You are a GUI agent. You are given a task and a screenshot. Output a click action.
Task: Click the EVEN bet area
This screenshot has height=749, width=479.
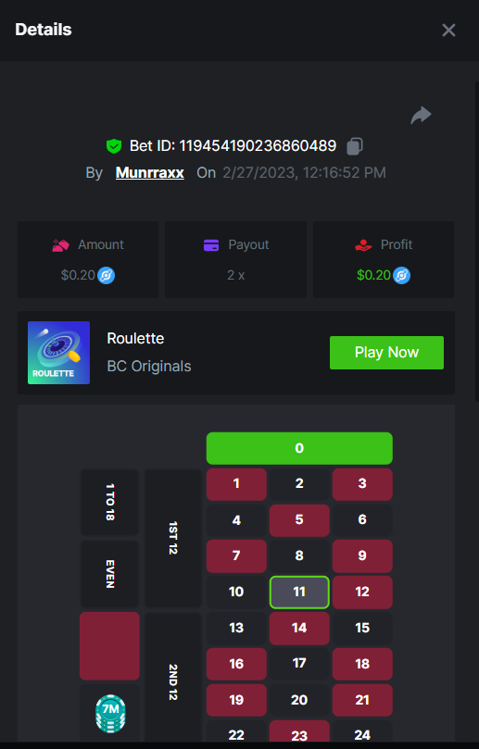coord(109,574)
